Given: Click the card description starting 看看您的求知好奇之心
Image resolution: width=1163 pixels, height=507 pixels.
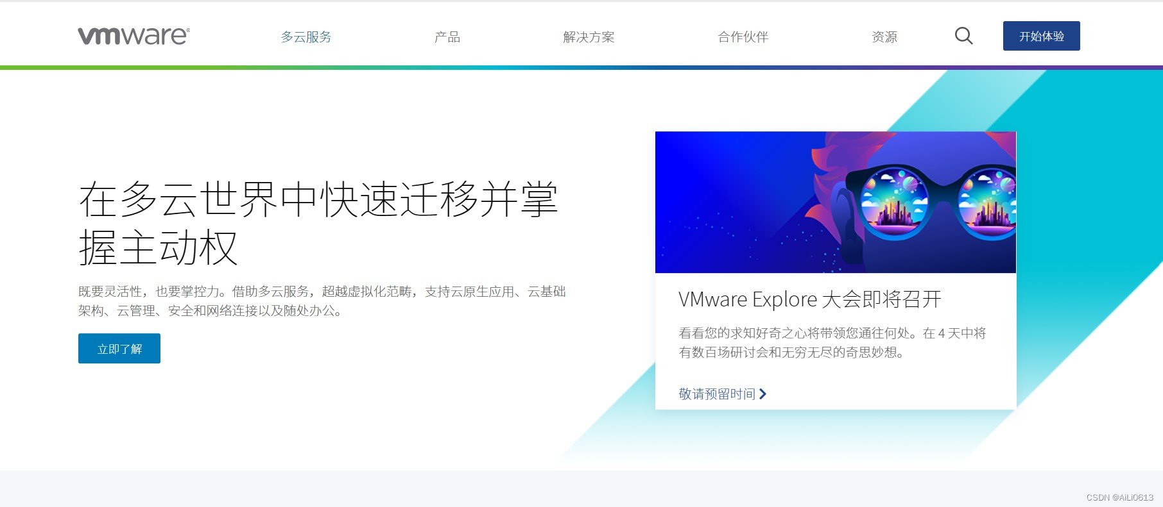Looking at the screenshot, I should coord(832,343).
